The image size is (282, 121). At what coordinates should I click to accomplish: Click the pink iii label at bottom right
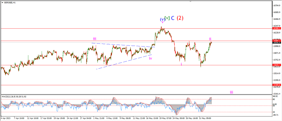tap(232, 92)
